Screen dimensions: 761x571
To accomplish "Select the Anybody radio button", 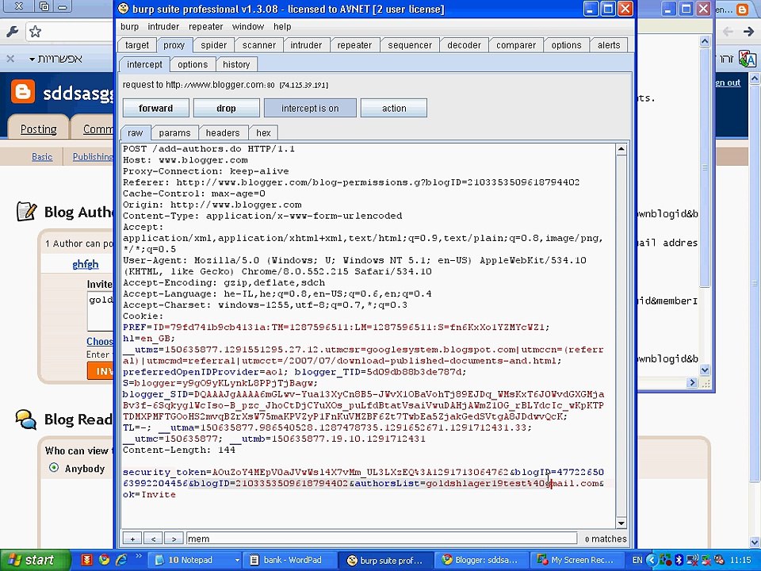I will pos(54,468).
